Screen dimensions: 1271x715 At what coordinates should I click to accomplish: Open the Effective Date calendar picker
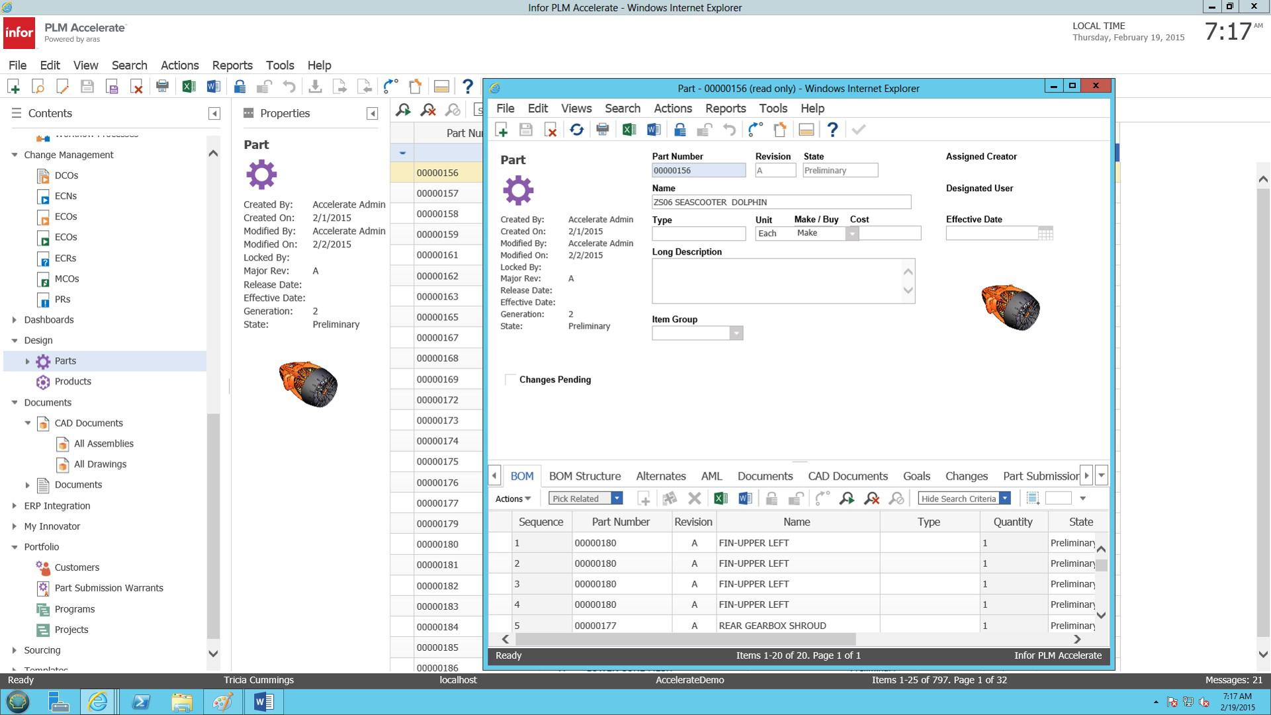pos(1045,233)
